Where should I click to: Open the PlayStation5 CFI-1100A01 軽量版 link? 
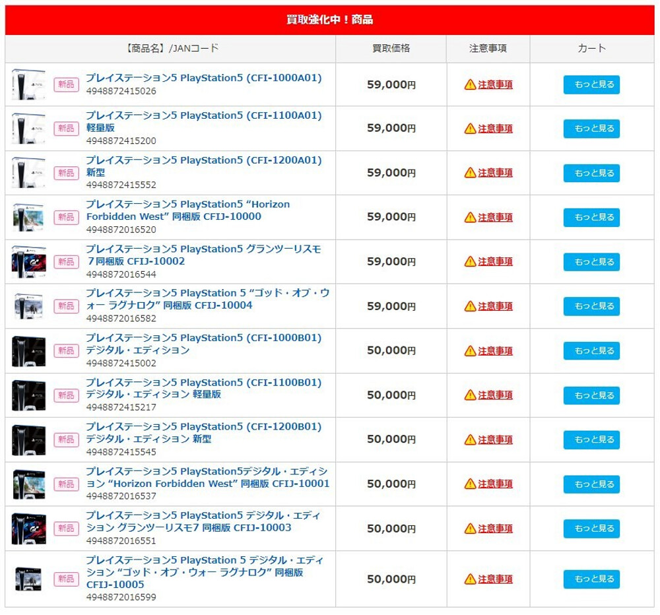pos(204,121)
